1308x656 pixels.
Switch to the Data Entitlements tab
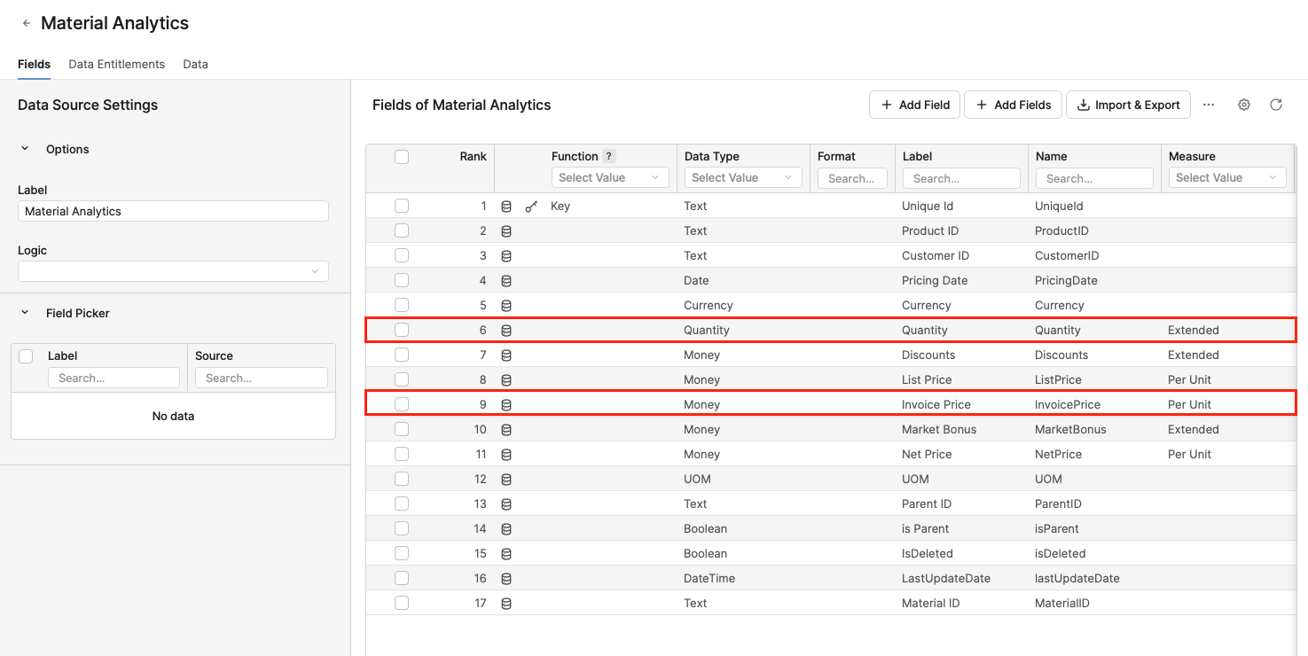pyautogui.click(x=116, y=64)
